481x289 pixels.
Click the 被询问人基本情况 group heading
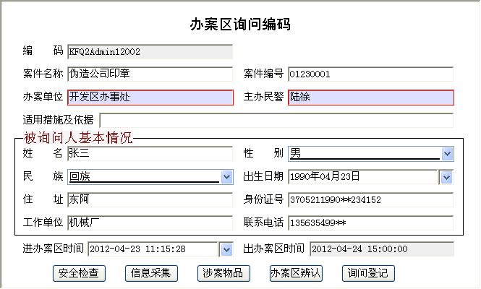(x=78, y=138)
